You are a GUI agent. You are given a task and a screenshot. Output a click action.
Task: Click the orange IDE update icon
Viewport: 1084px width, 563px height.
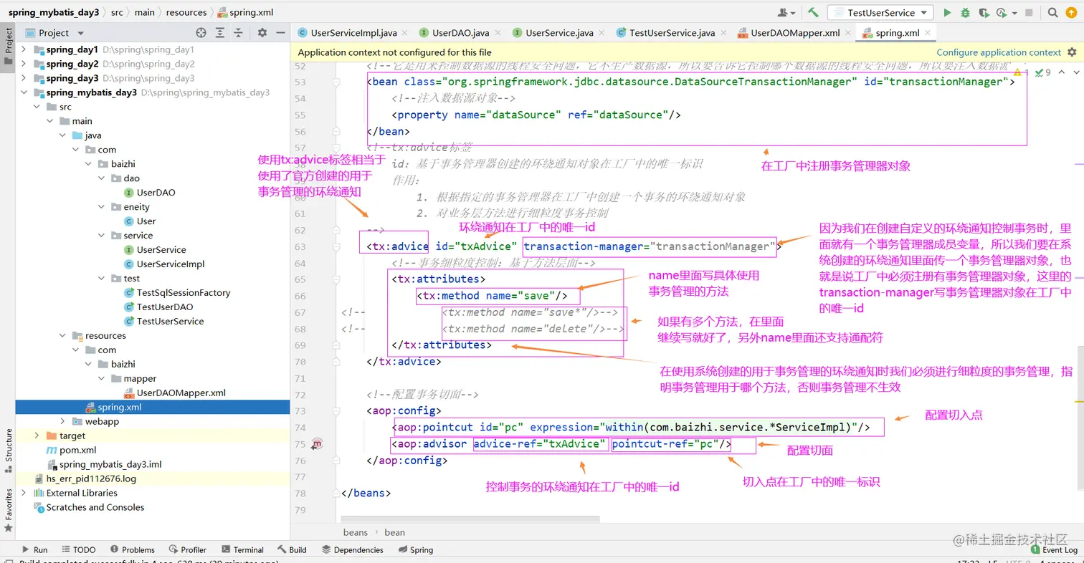tap(1073, 13)
